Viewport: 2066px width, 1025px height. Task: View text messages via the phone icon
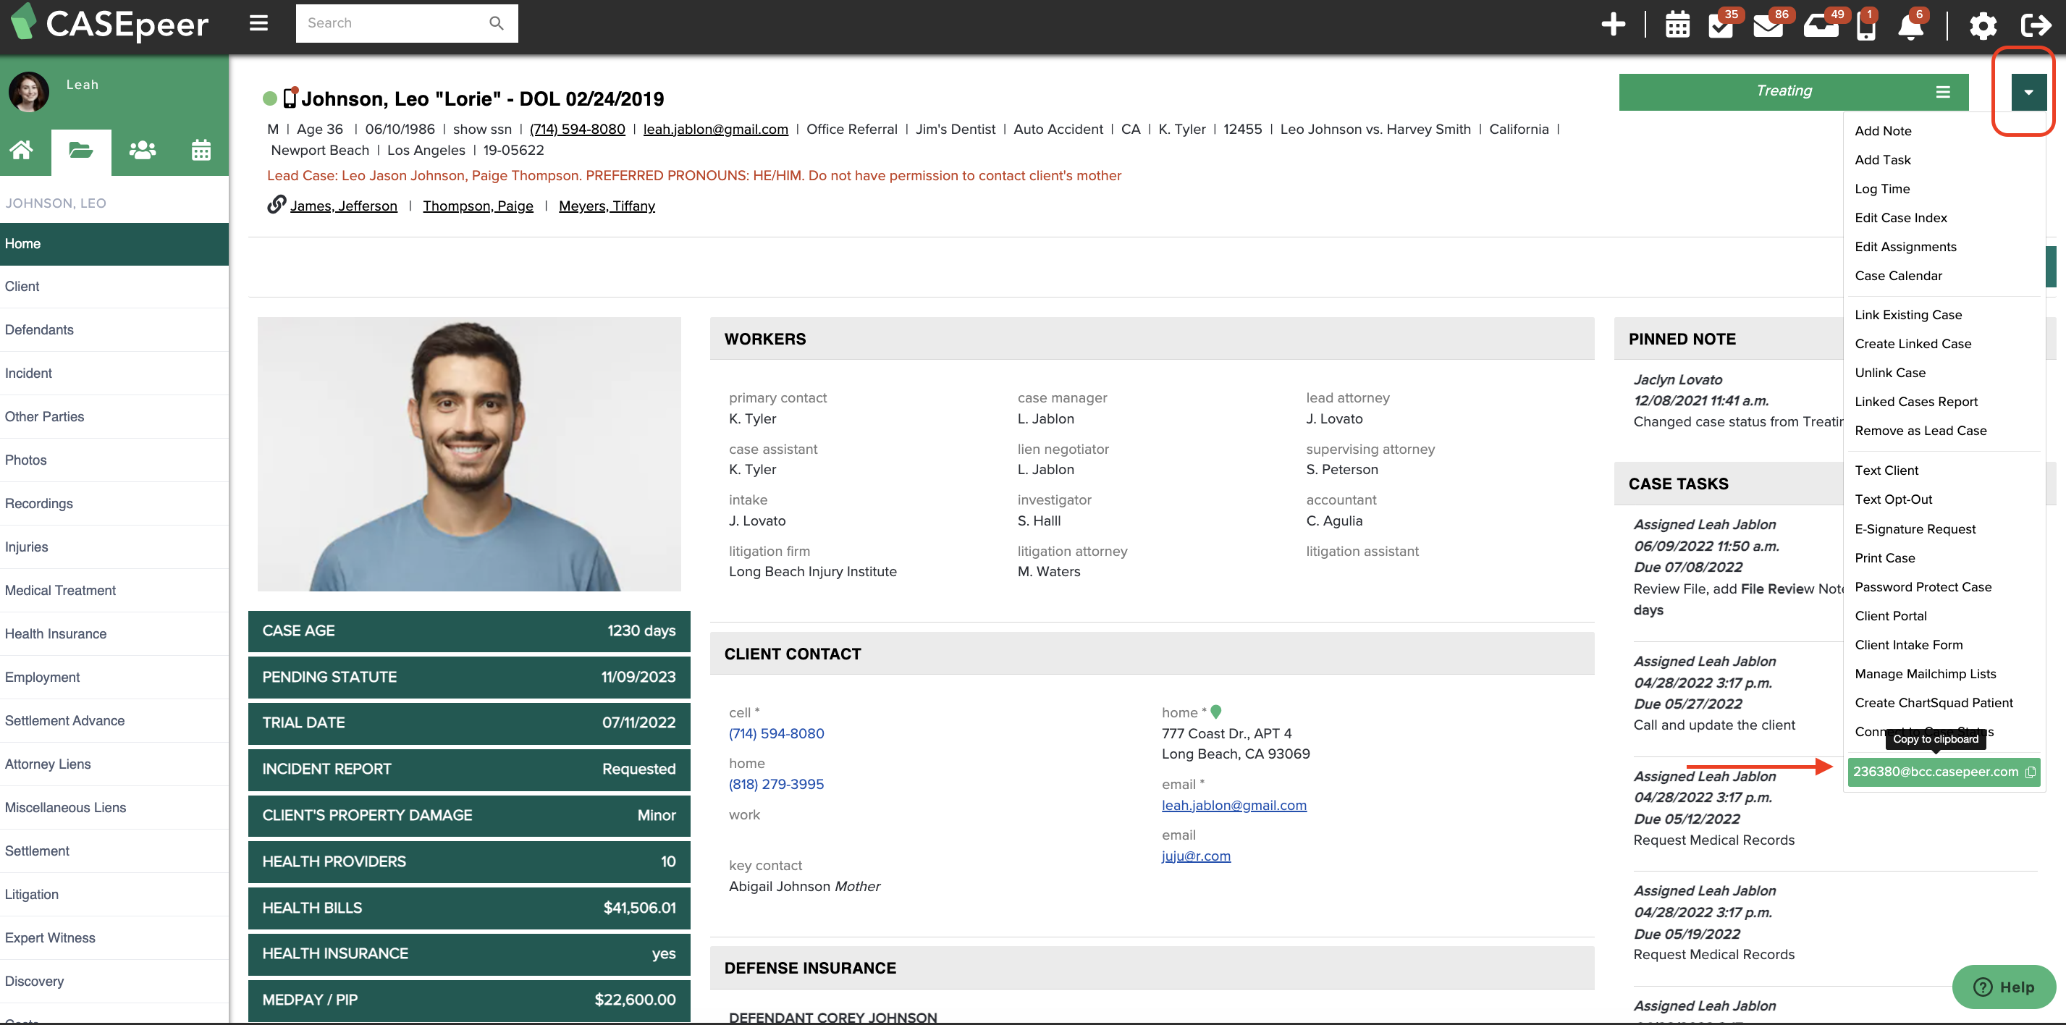1868,27
